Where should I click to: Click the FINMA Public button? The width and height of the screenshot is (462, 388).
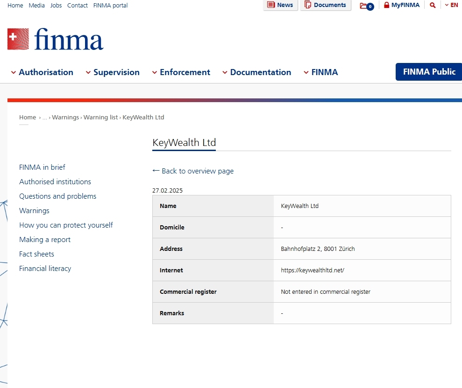click(428, 72)
